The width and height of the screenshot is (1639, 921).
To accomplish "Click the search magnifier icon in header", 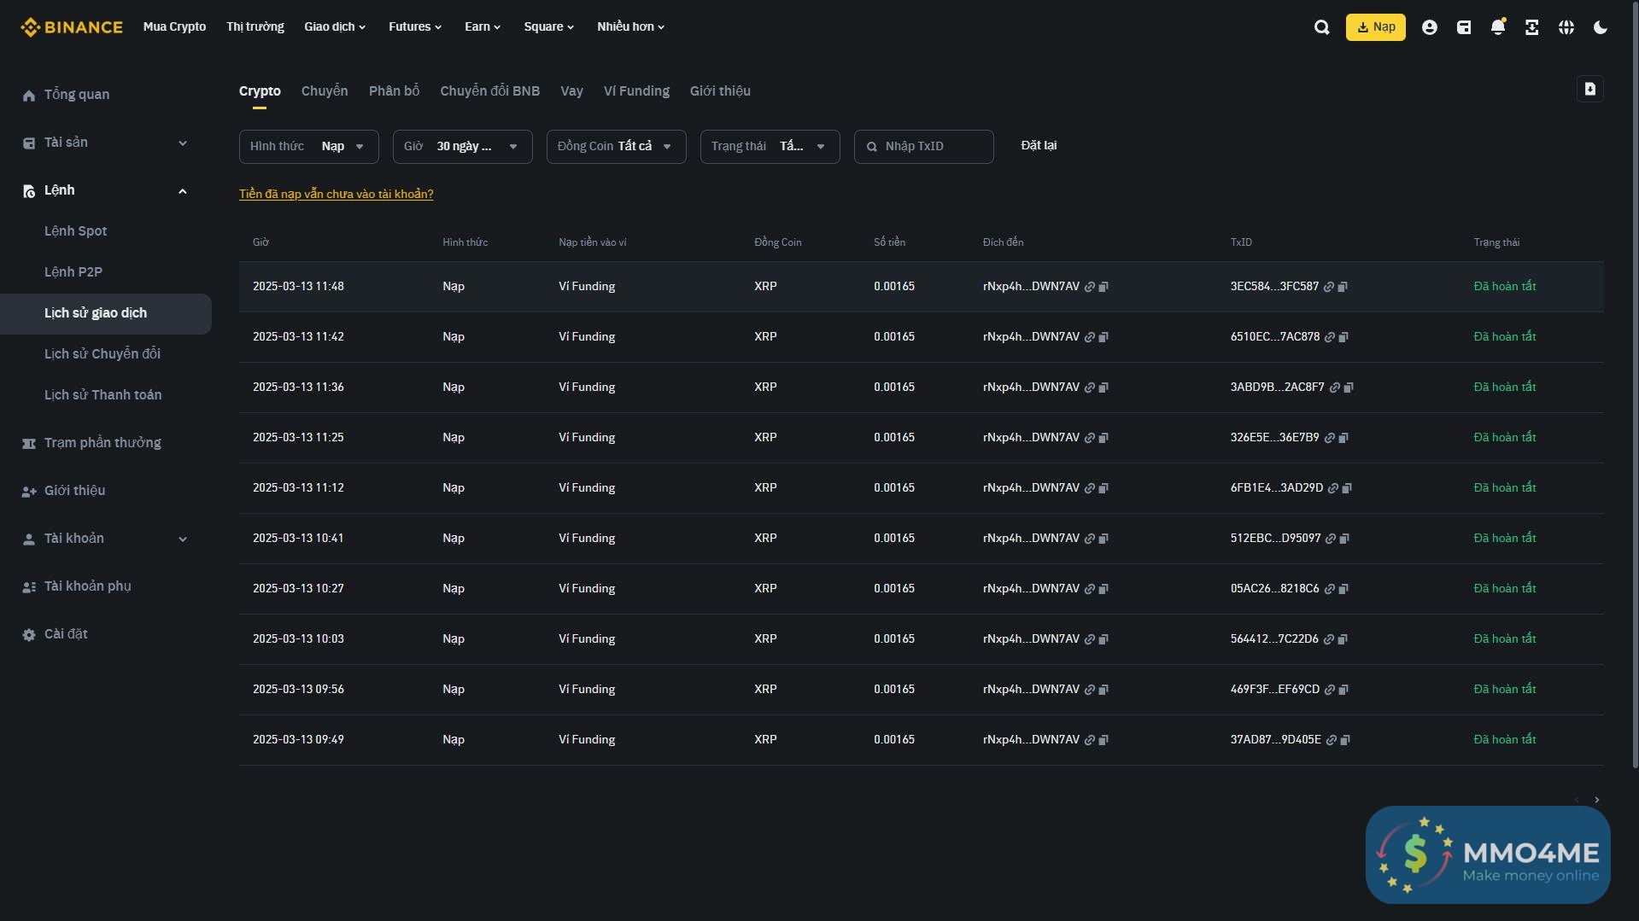I will (x=1321, y=27).
